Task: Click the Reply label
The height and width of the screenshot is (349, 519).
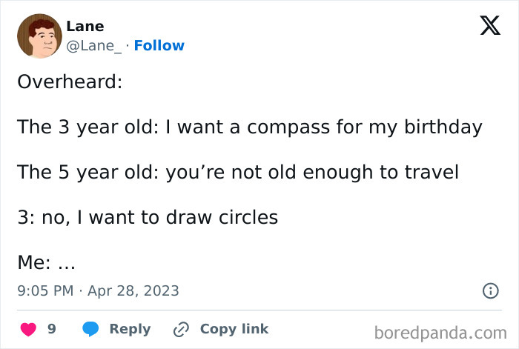Action: click(x=130, y=329)
